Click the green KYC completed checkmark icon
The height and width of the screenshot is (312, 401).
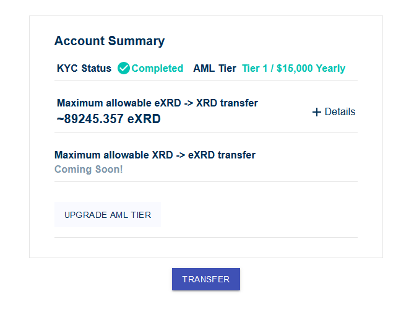pos(124,68)
